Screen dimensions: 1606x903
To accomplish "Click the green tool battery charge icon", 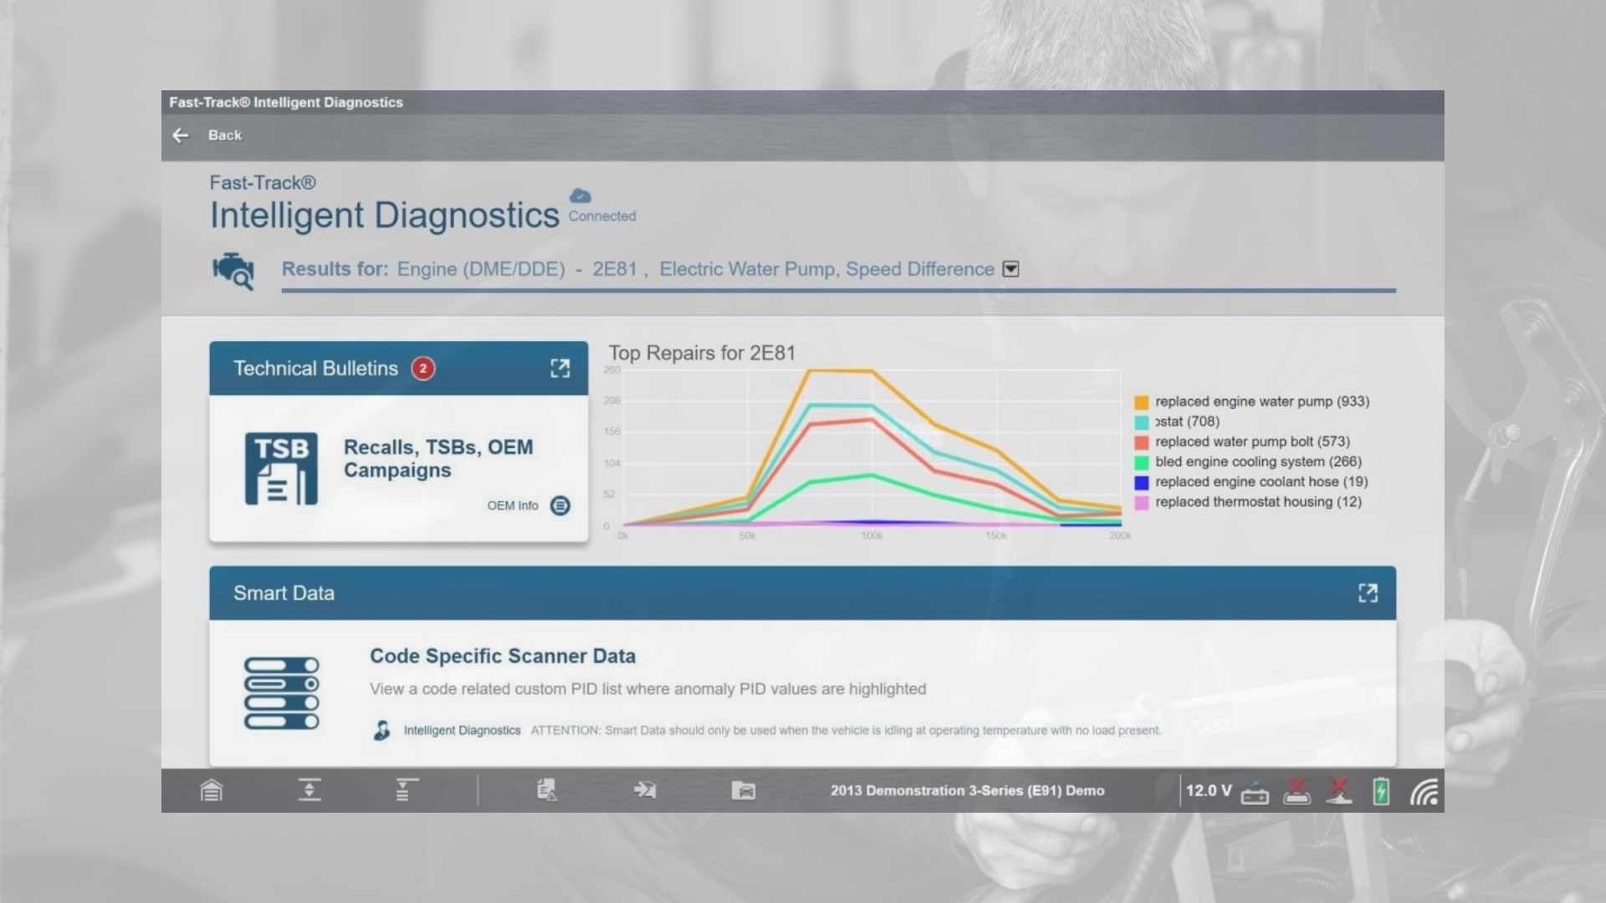I will click(1381, 791).
